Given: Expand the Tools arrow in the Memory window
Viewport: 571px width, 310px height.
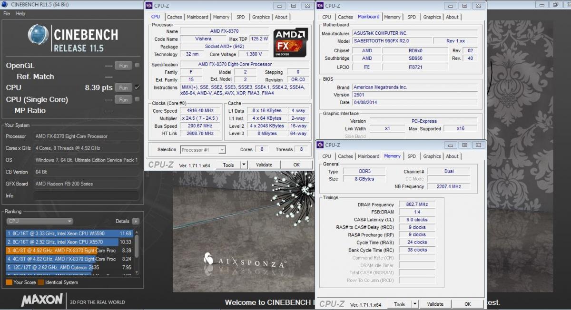Looking at the screenshot, I should coord(415,304).
